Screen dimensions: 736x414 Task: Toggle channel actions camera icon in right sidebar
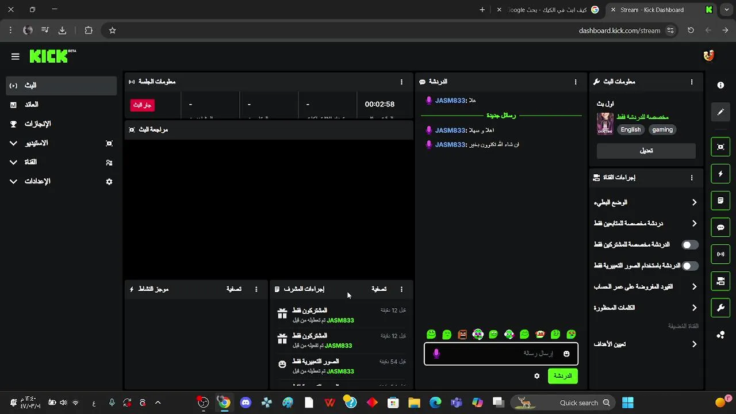[720, 281]
